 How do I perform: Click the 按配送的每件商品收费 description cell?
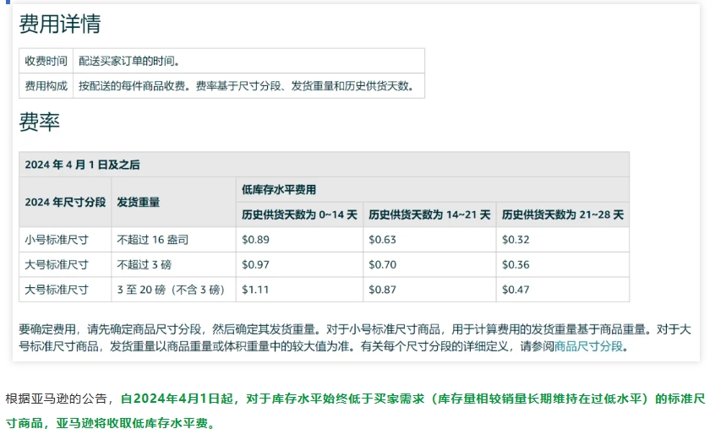[249, 85]
